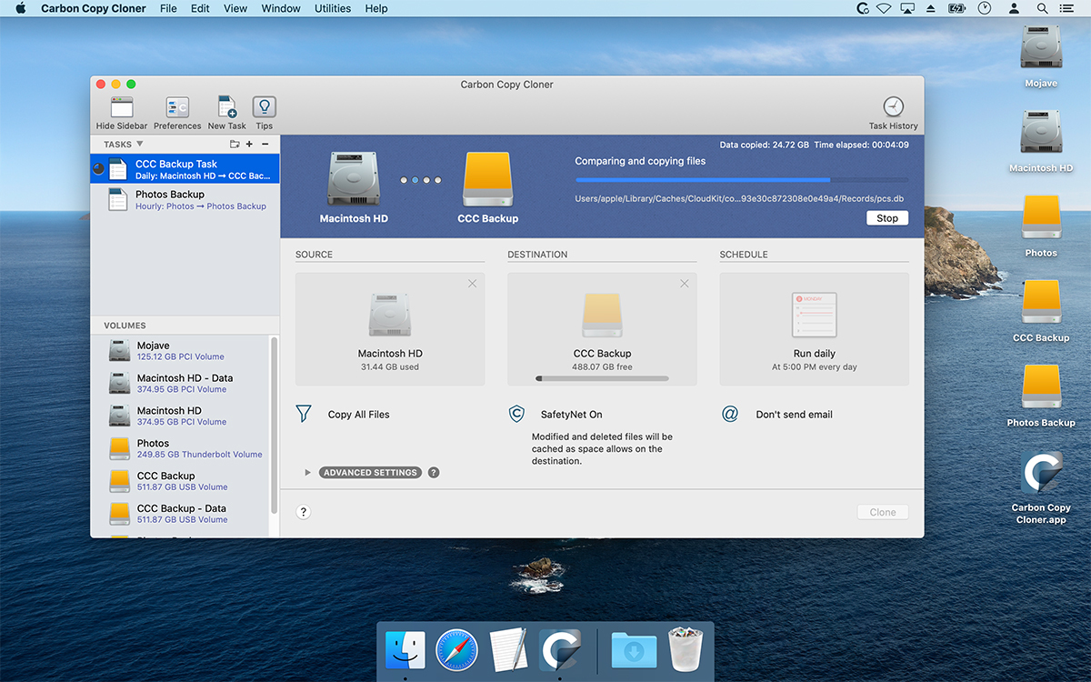Select Macintosh HD - Data volume
Viewport: 1091px width, 682px height.
(180, 384)
